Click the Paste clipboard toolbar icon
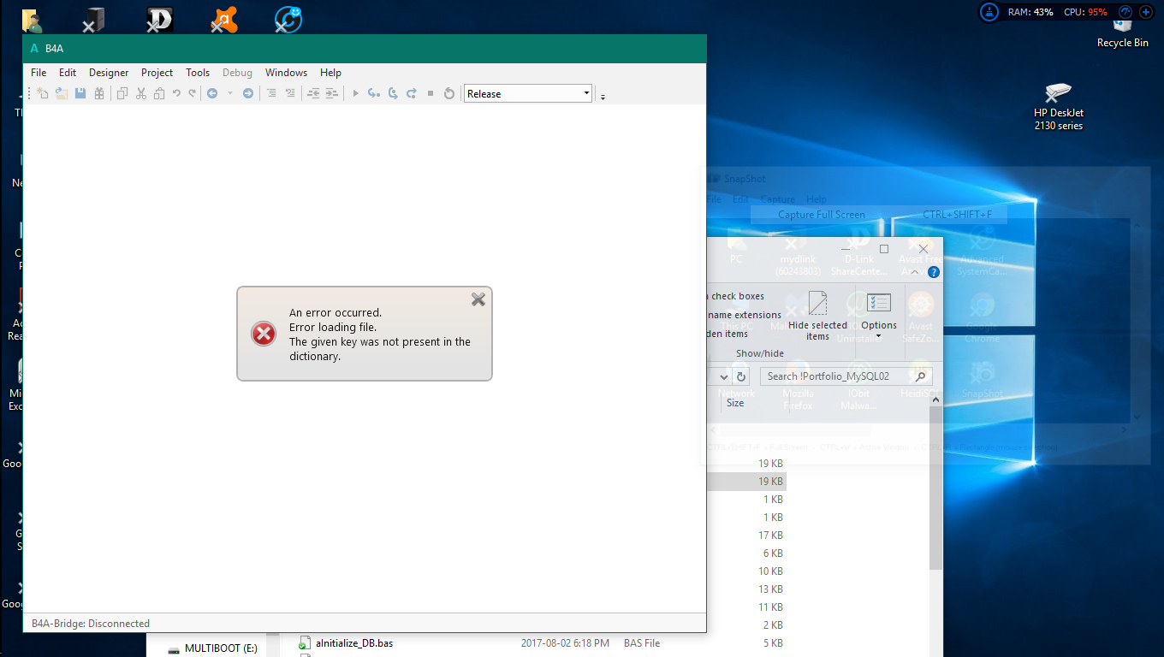This screenshot has width=1164, height=657. point(159,93)
